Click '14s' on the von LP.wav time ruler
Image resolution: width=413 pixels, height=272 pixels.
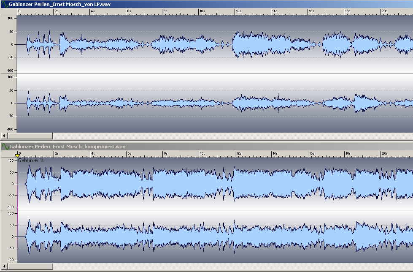click(x=275, y=11)
